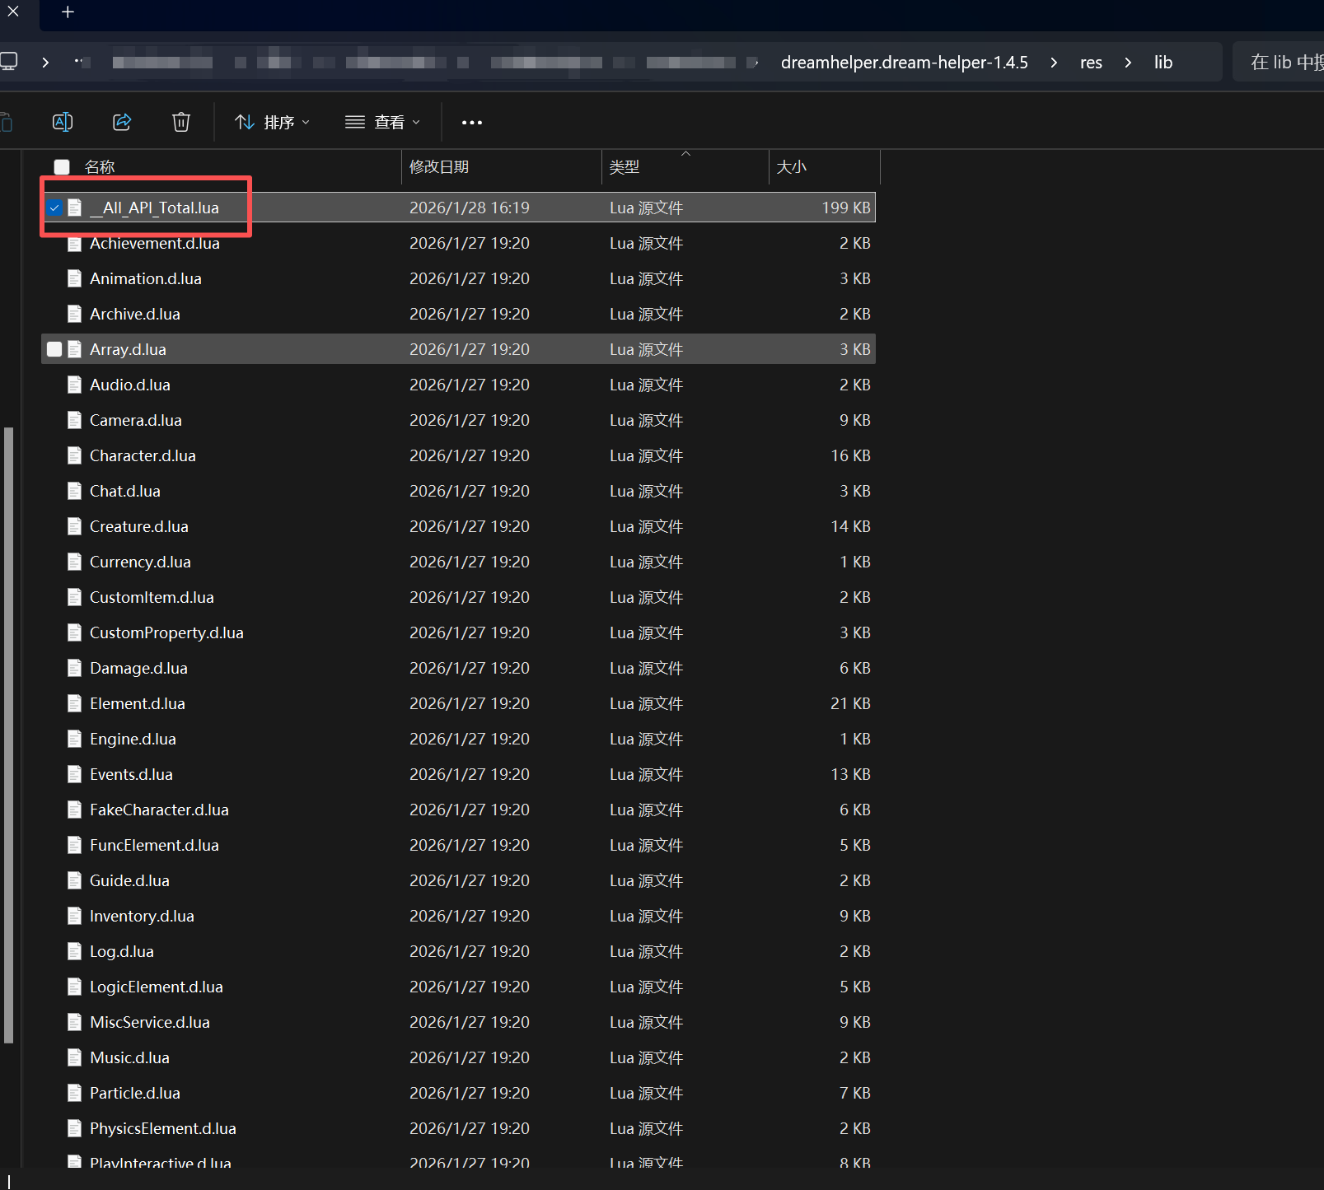
Task: Click the Delete trash can icon
Action: click(181, 123)
